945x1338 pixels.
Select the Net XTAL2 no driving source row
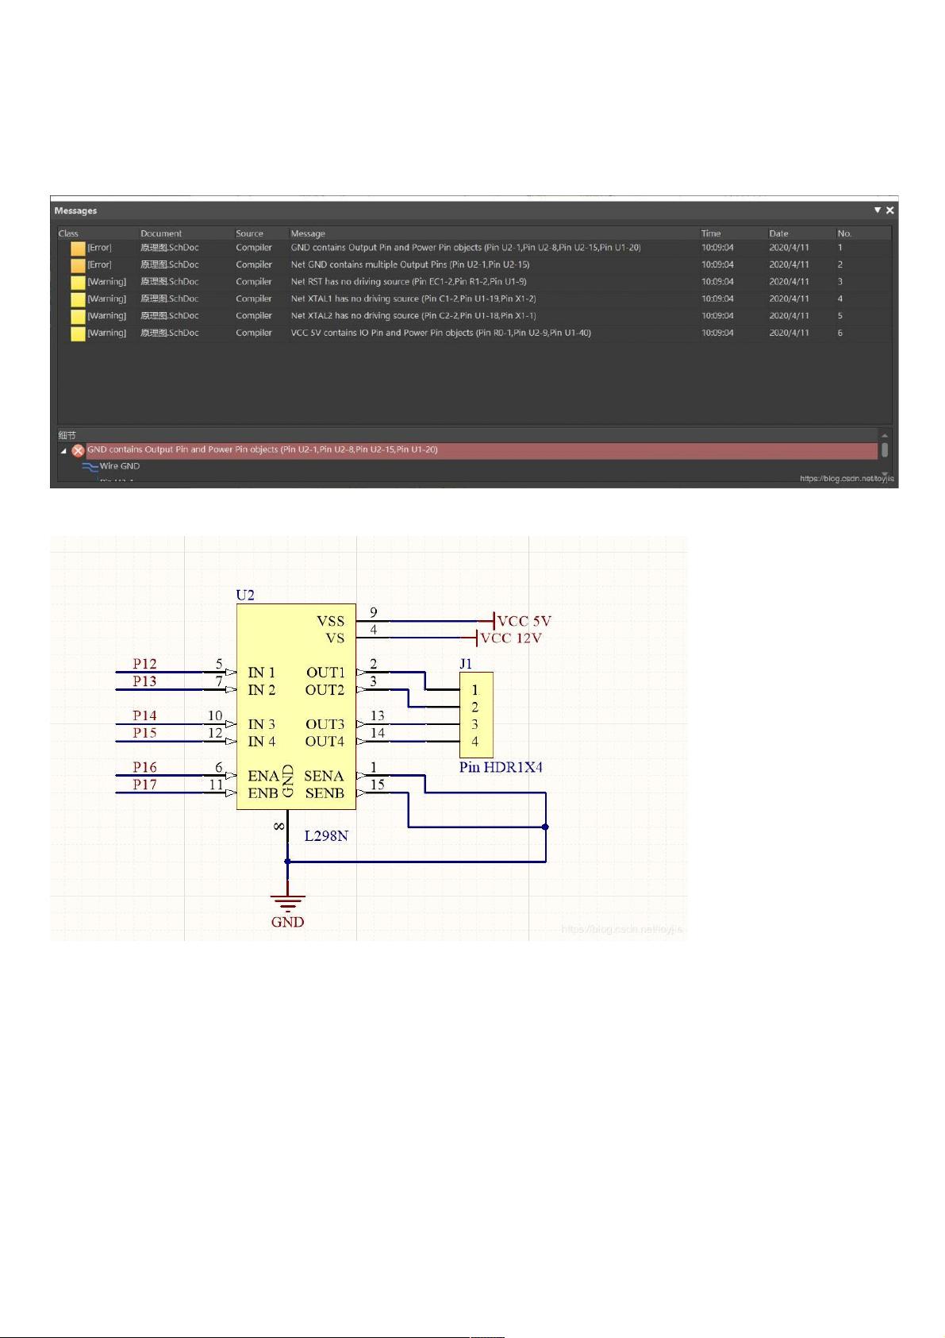tap(413, 316)
